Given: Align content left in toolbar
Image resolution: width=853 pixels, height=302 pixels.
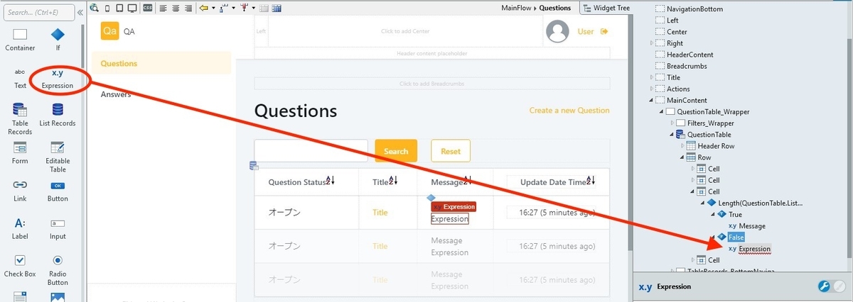Looking at the screenshot, I should [163, 9].
